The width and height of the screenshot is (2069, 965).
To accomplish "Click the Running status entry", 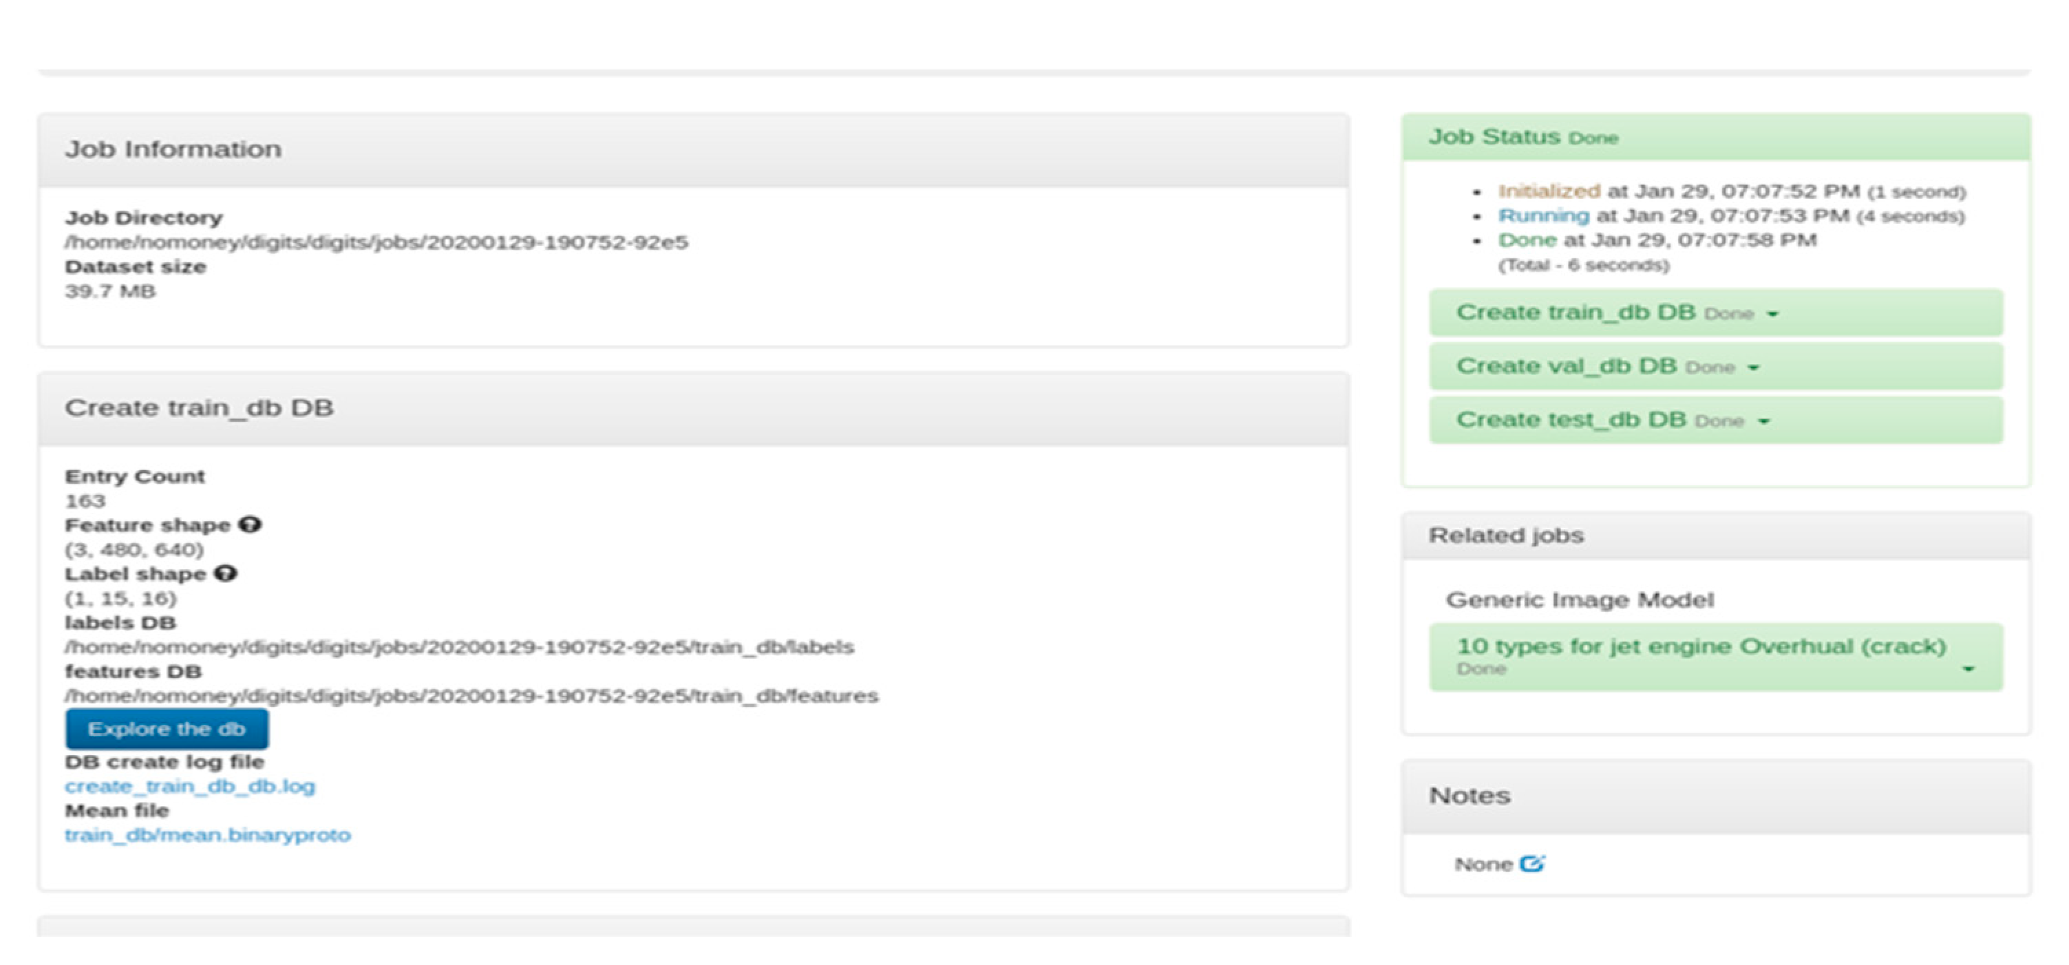I will [1543, 215].
